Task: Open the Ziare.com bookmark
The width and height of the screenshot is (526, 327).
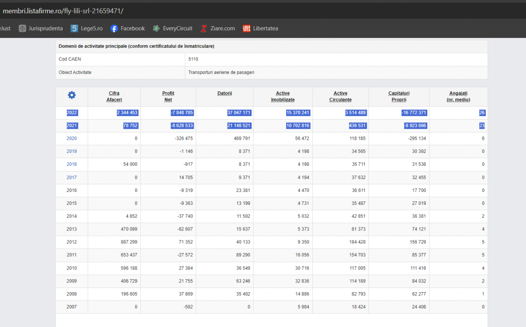Action: coord(218,29)
